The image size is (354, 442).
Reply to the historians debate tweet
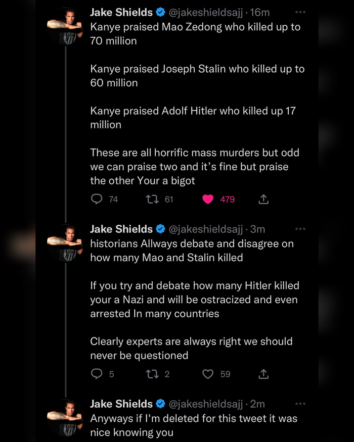(x=97, y=374)
